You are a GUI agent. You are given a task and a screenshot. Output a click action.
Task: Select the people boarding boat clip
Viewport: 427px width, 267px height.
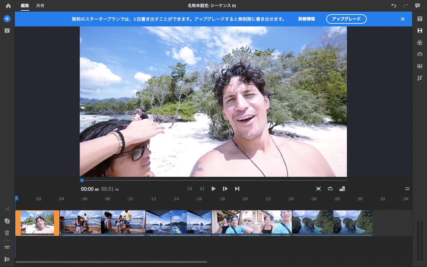click(102, 223)
